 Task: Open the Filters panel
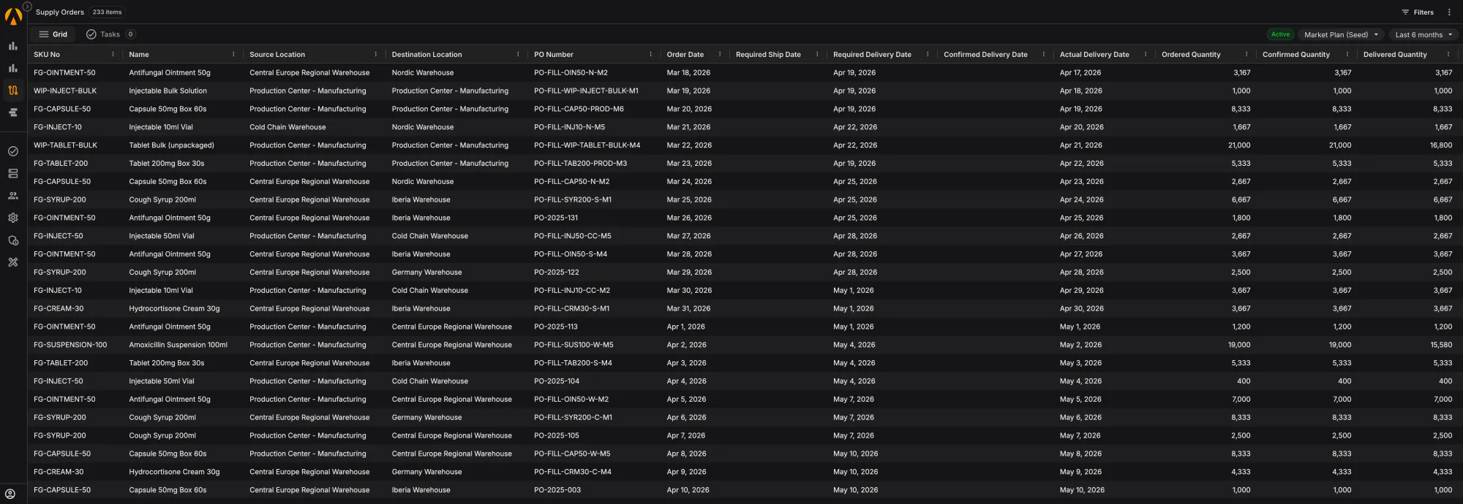click(x=1418, y=12)
